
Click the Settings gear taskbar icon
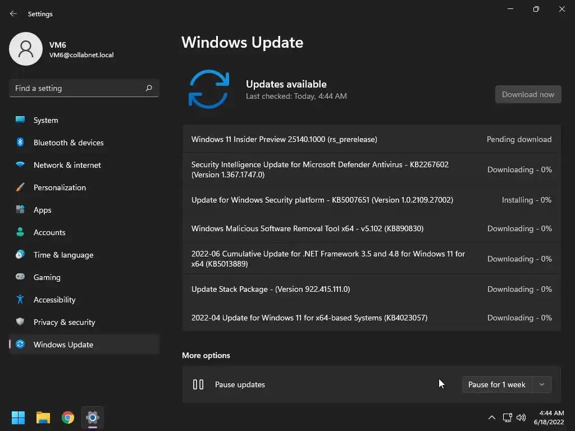(93, 418)
